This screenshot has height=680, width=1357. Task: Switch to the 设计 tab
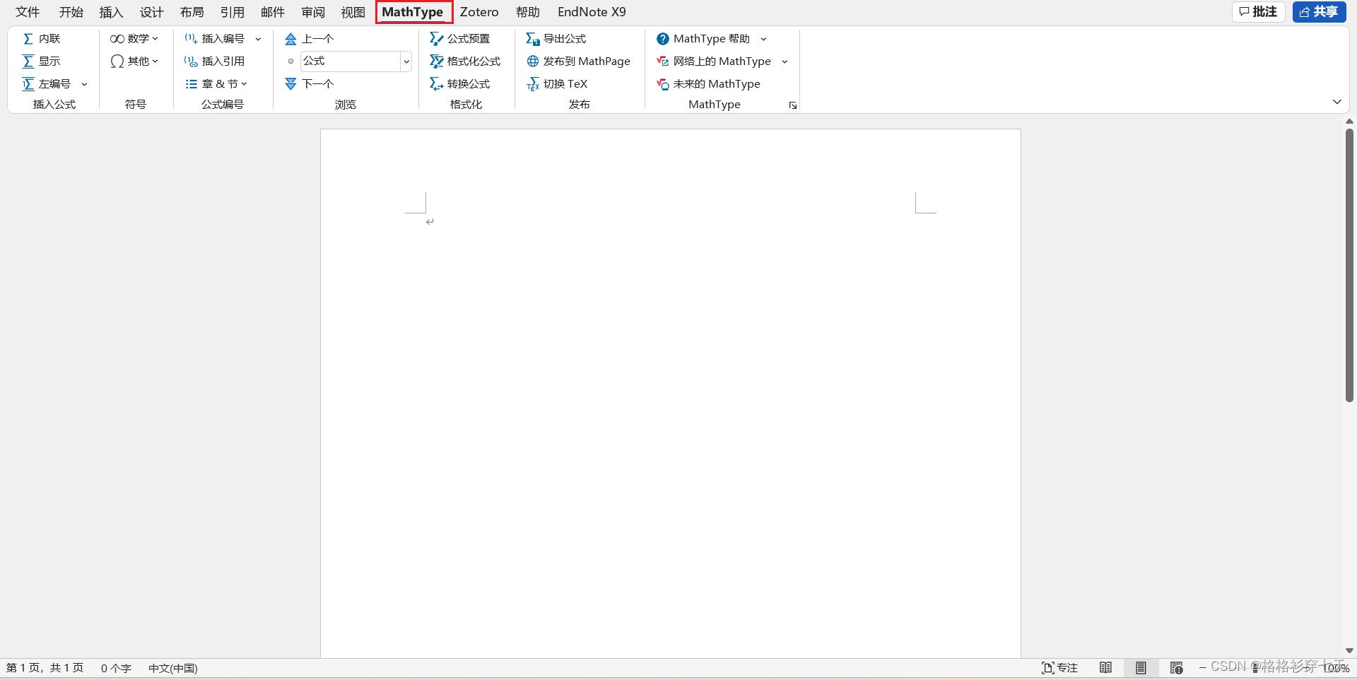point(151,12)
